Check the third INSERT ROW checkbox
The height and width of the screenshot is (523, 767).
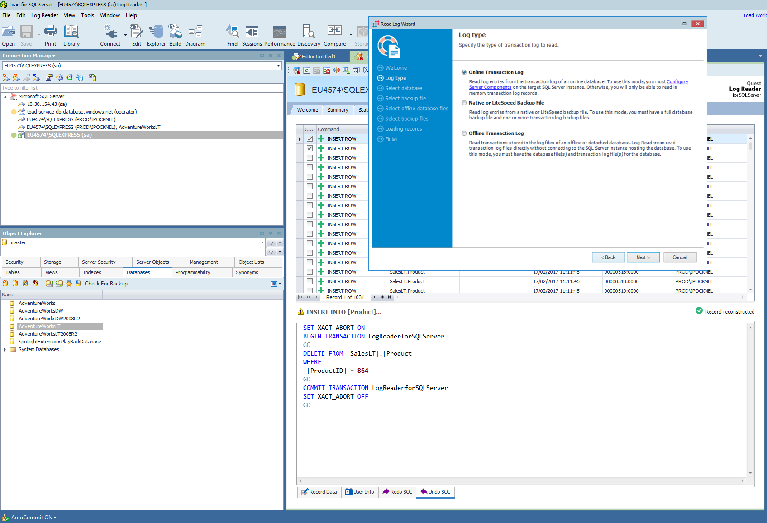pos(310,158)
